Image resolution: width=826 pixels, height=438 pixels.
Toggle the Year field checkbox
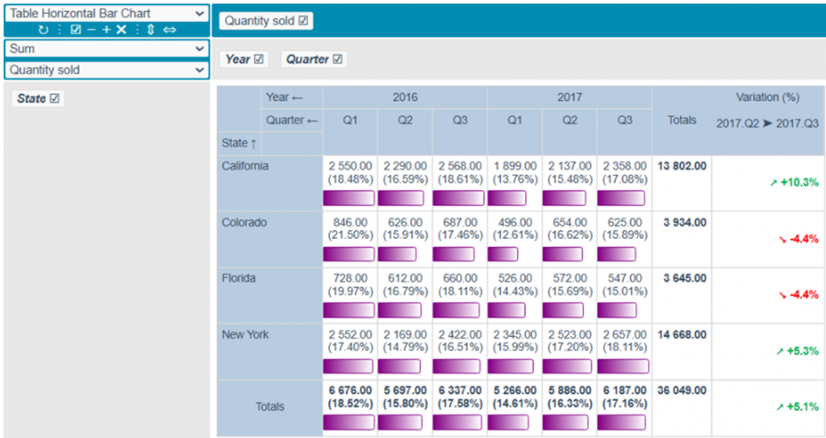pos(259,59)
